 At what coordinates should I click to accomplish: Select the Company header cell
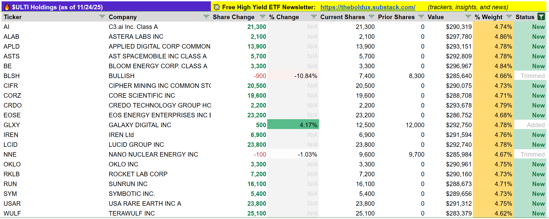[159, 17]
